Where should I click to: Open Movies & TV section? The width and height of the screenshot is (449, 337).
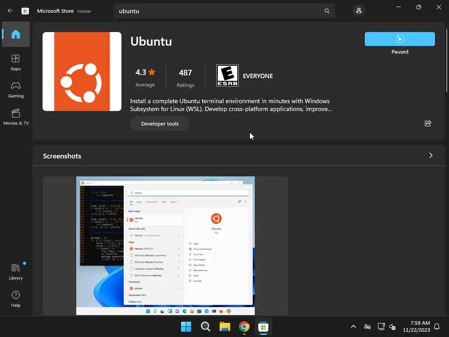click(16, 117)
